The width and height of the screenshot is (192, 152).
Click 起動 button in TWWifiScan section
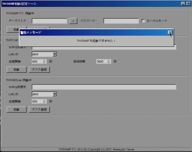click(x=17, y=109)
